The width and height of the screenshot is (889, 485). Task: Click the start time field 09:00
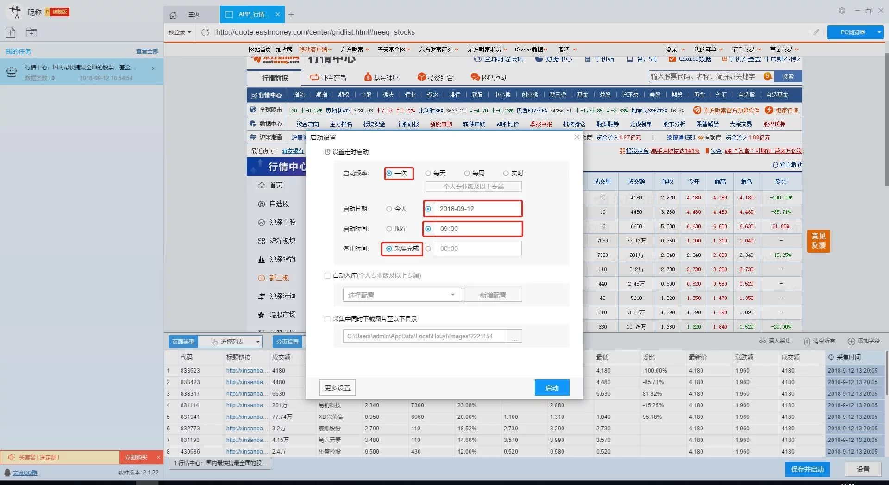tap(477, 229)
